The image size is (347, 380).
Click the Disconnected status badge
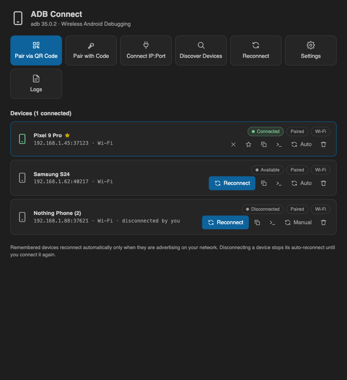point(262,209)
